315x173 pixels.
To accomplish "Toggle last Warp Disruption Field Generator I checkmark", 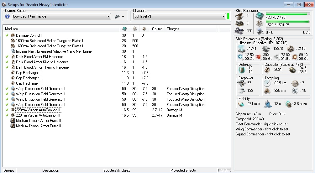I will click(7, 105).
